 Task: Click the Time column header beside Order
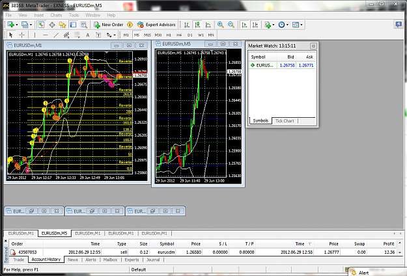point(73,244)
